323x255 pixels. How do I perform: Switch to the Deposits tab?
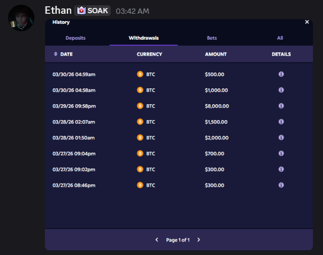pyautogui.click(x=75, y=38)
